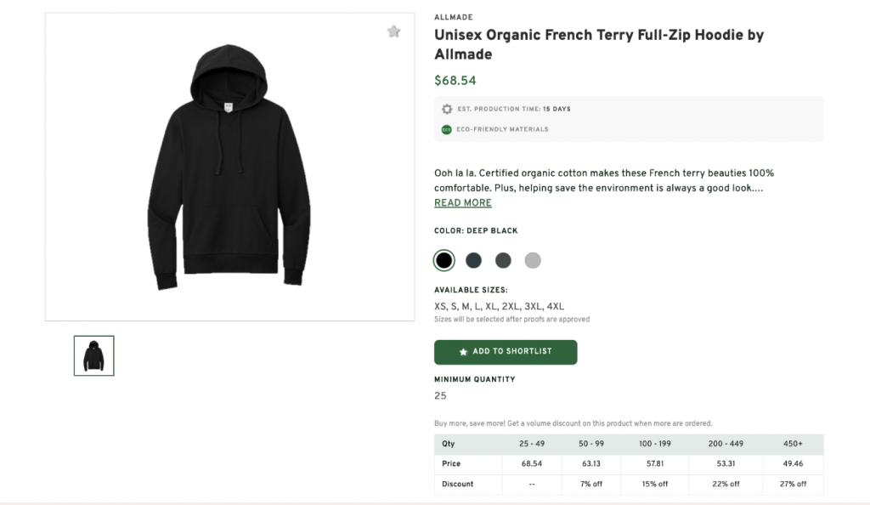Viewport: 870px width, 505px height.
Task: Click the $68.54 price text
Action: [455, 80]
